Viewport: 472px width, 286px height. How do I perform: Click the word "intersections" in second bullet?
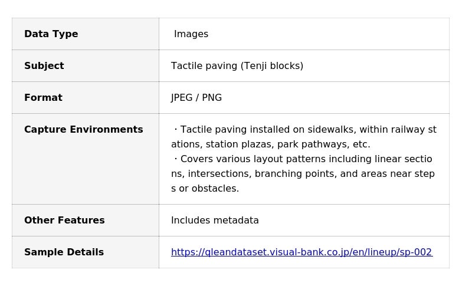point(217,174)
